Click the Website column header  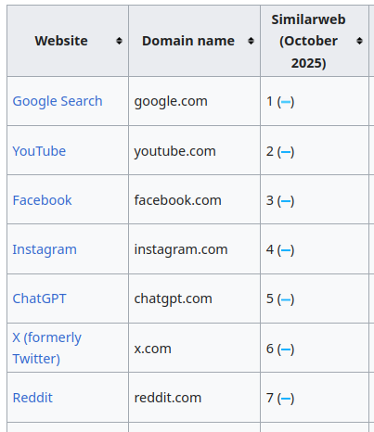click(x=68, y=41)
